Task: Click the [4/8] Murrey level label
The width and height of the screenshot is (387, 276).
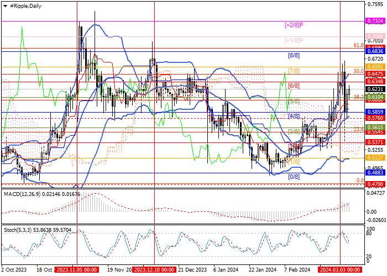Action: (294, 116)
